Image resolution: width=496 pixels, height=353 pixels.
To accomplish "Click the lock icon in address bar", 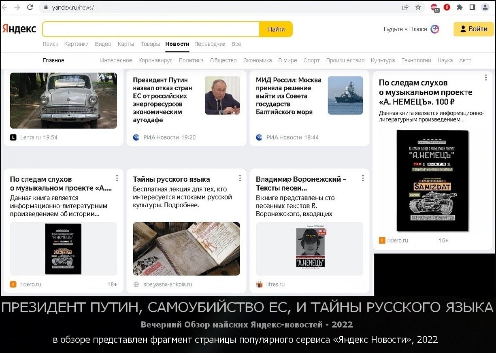I will [46, 7].
